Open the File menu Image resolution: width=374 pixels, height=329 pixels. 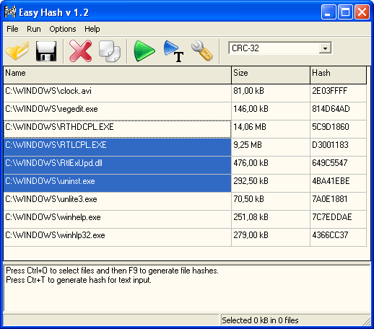point(12,29)
